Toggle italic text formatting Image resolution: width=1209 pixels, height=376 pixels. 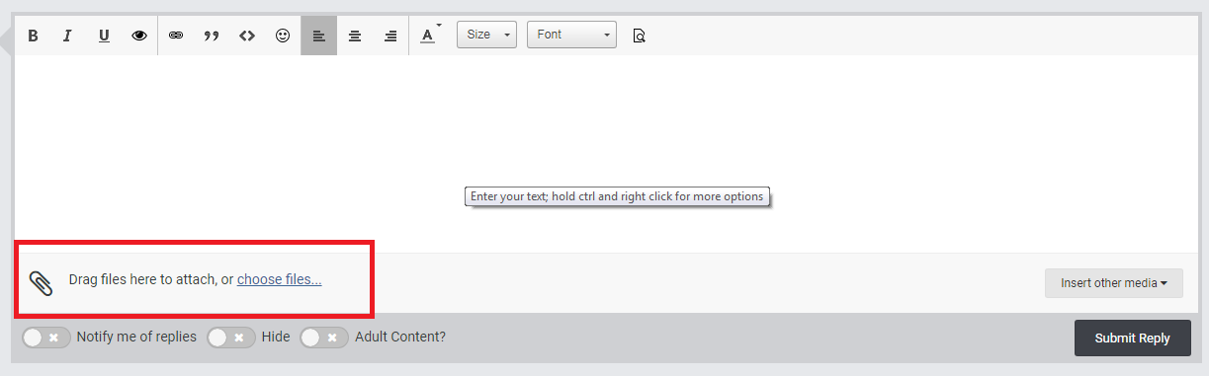[67, 36]
